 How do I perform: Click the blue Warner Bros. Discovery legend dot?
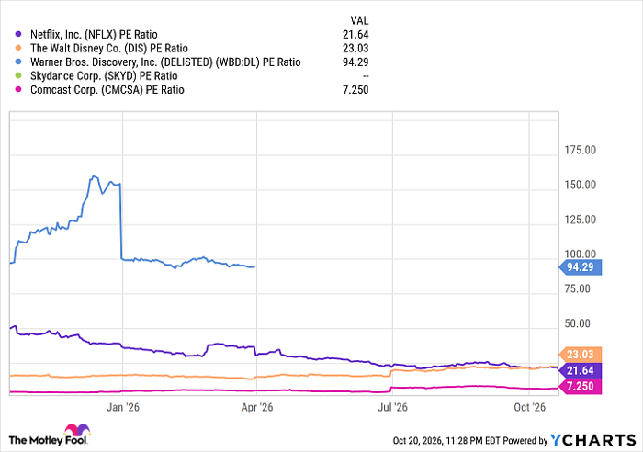coord(18,62)
